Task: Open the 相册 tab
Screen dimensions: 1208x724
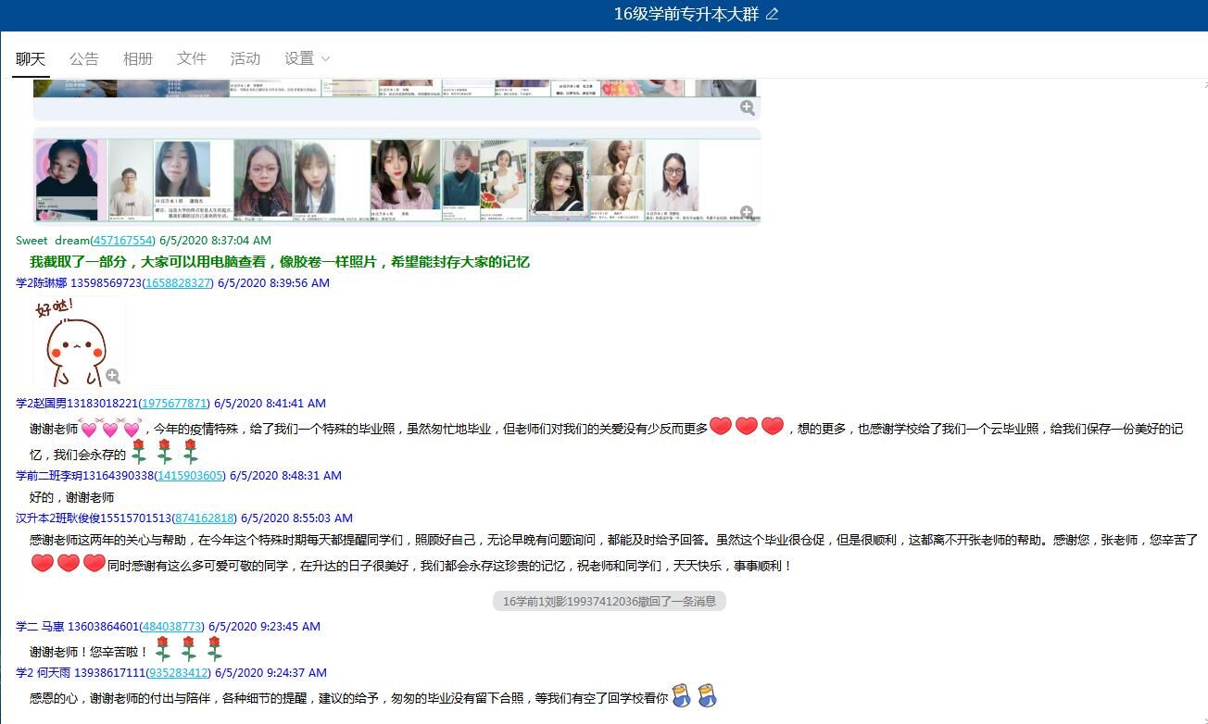Action: 137,58
